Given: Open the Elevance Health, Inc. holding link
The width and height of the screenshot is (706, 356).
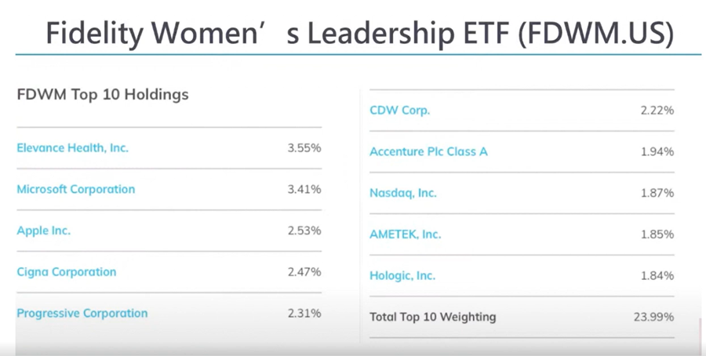Looking at the screenshot, I should [x=72, y=147].
